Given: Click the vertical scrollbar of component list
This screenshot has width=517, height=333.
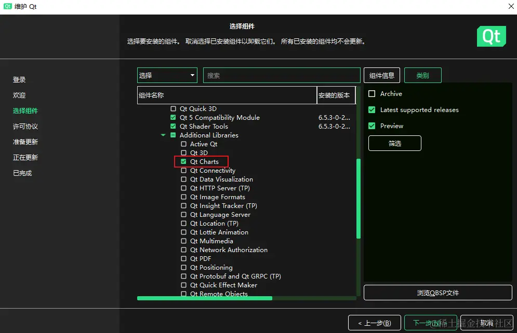Looking at the screenshot, I should click(359, 199).
